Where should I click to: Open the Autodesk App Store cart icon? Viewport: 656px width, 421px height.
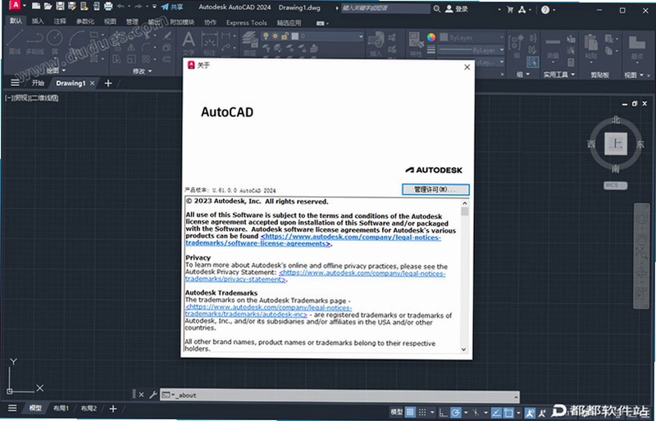coord(510,9)
